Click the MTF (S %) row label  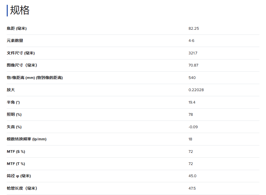point(16,151)
